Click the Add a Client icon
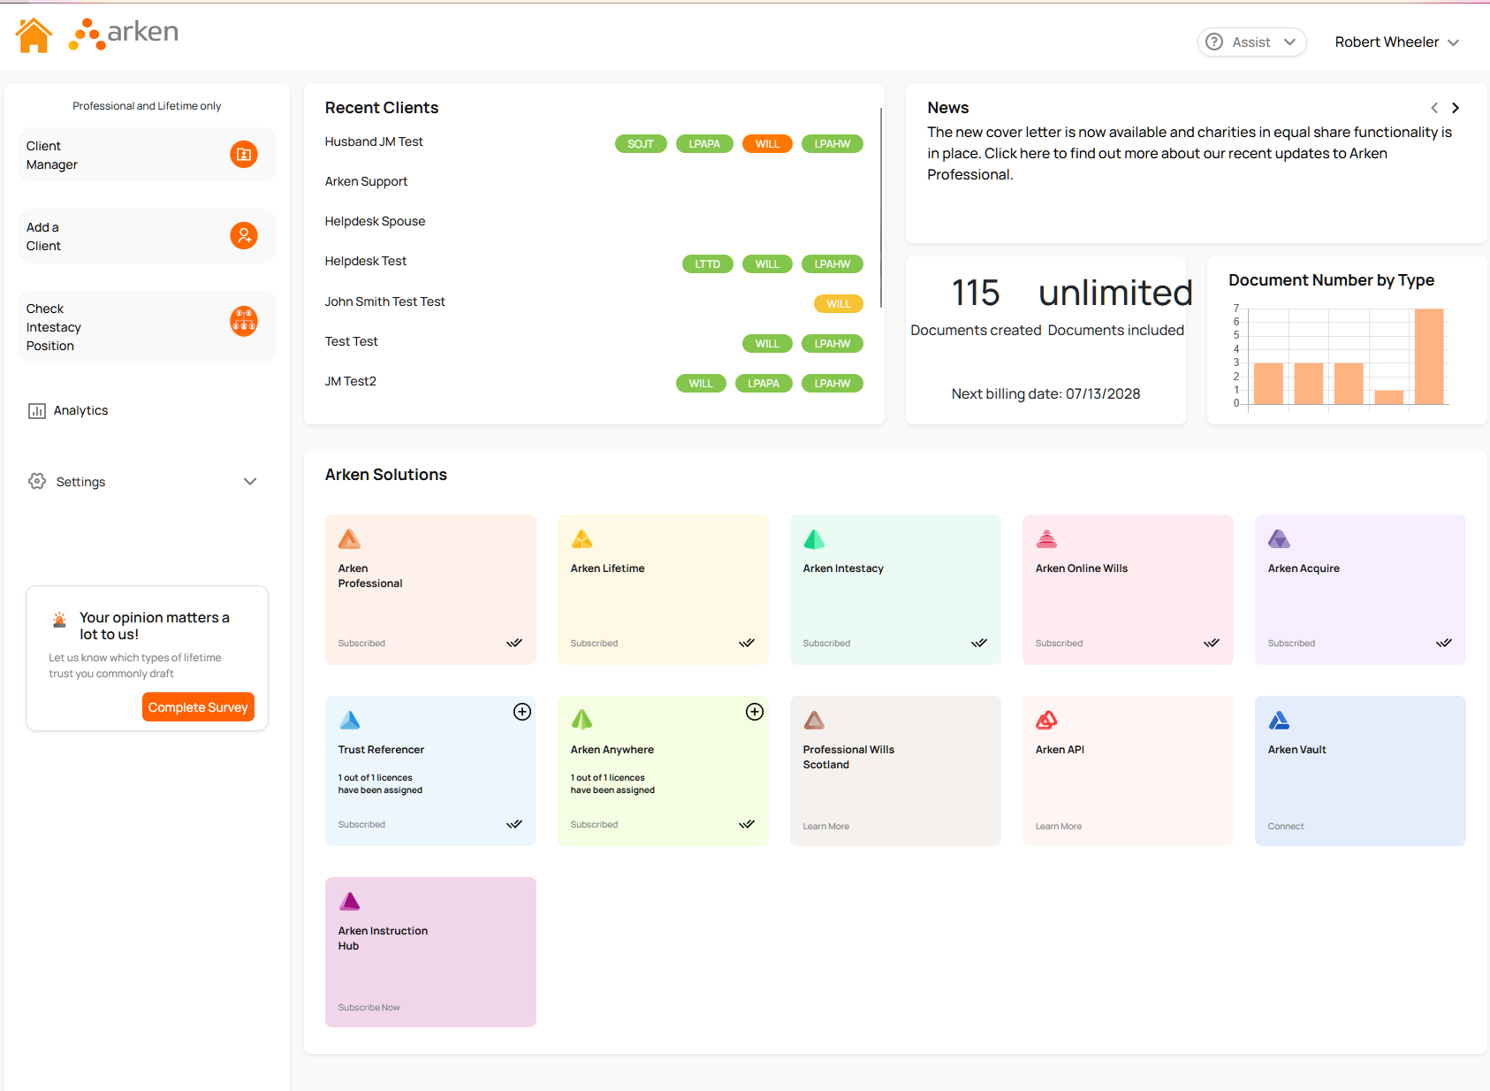 point(244,235)
